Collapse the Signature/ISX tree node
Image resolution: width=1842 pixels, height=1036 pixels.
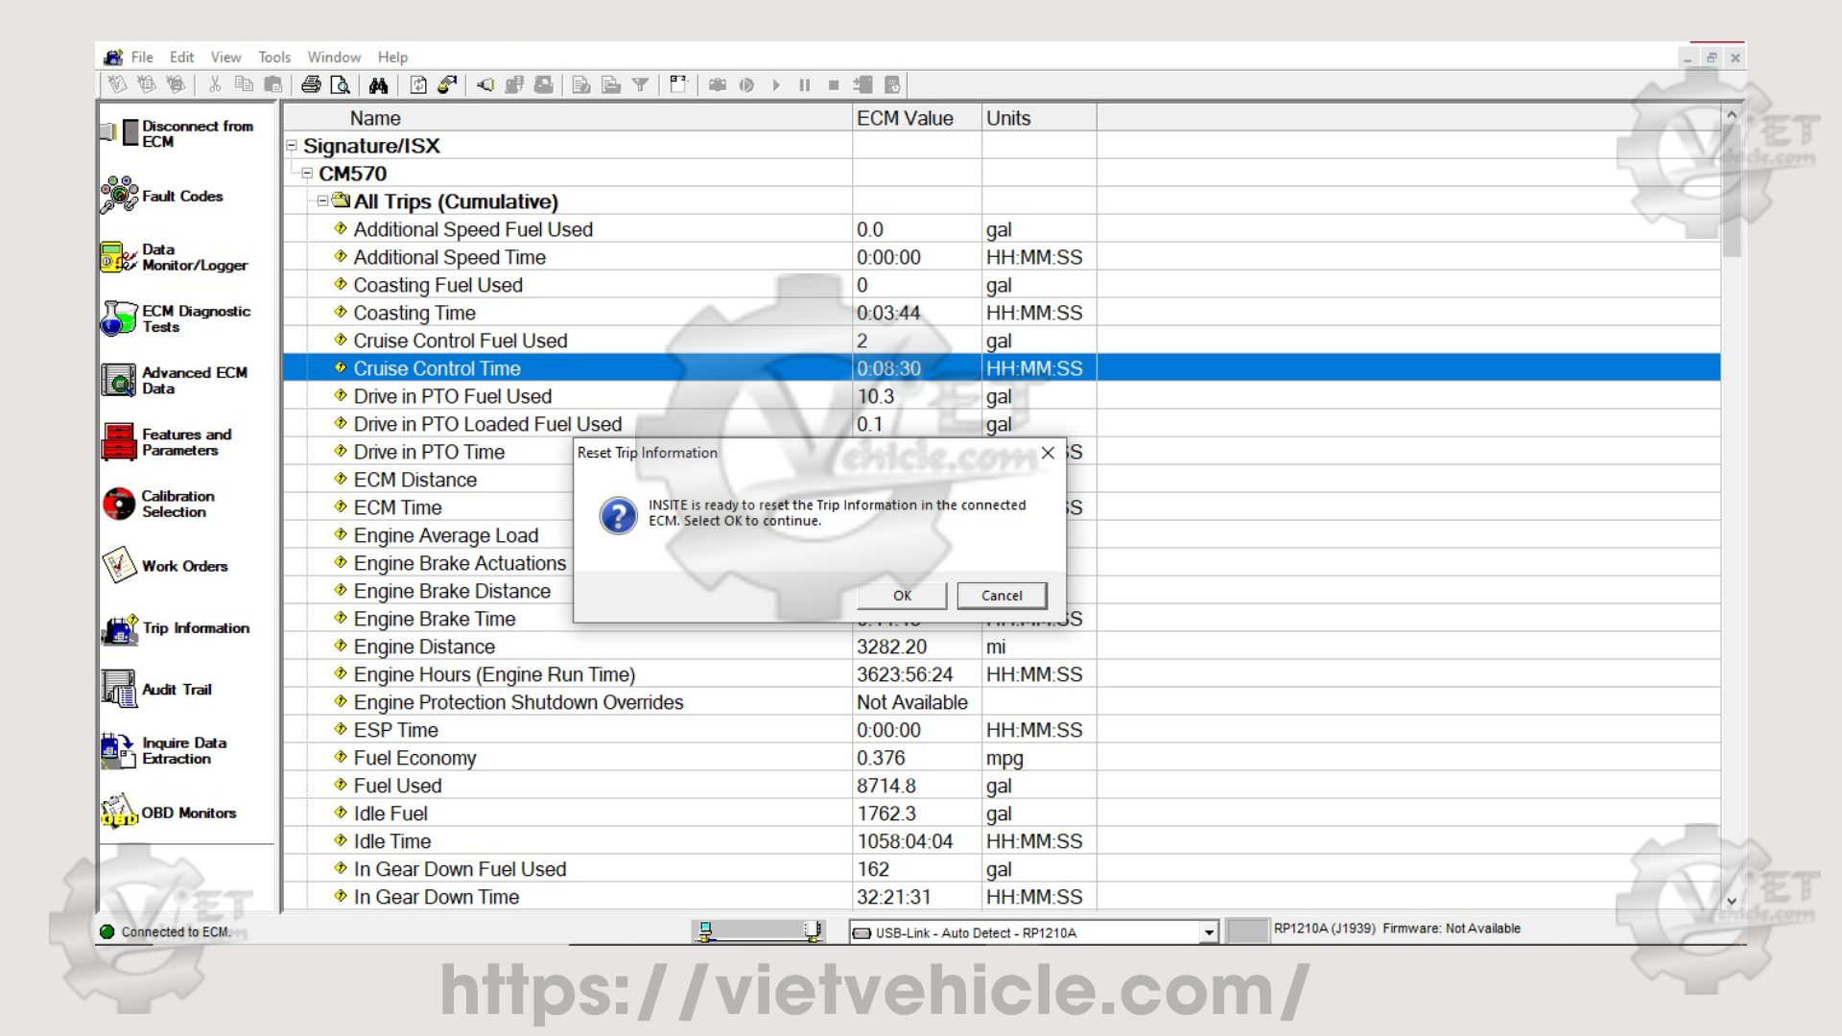(292, 146)
